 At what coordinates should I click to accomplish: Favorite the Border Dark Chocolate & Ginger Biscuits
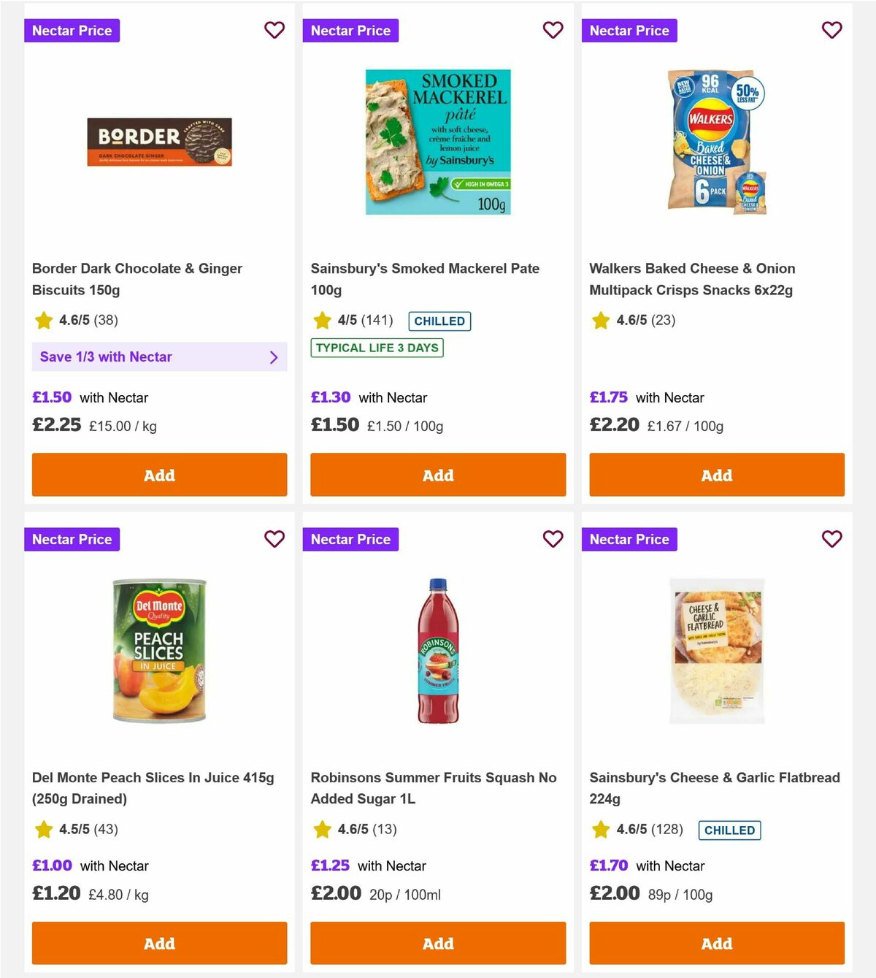[x=274, y=30]
